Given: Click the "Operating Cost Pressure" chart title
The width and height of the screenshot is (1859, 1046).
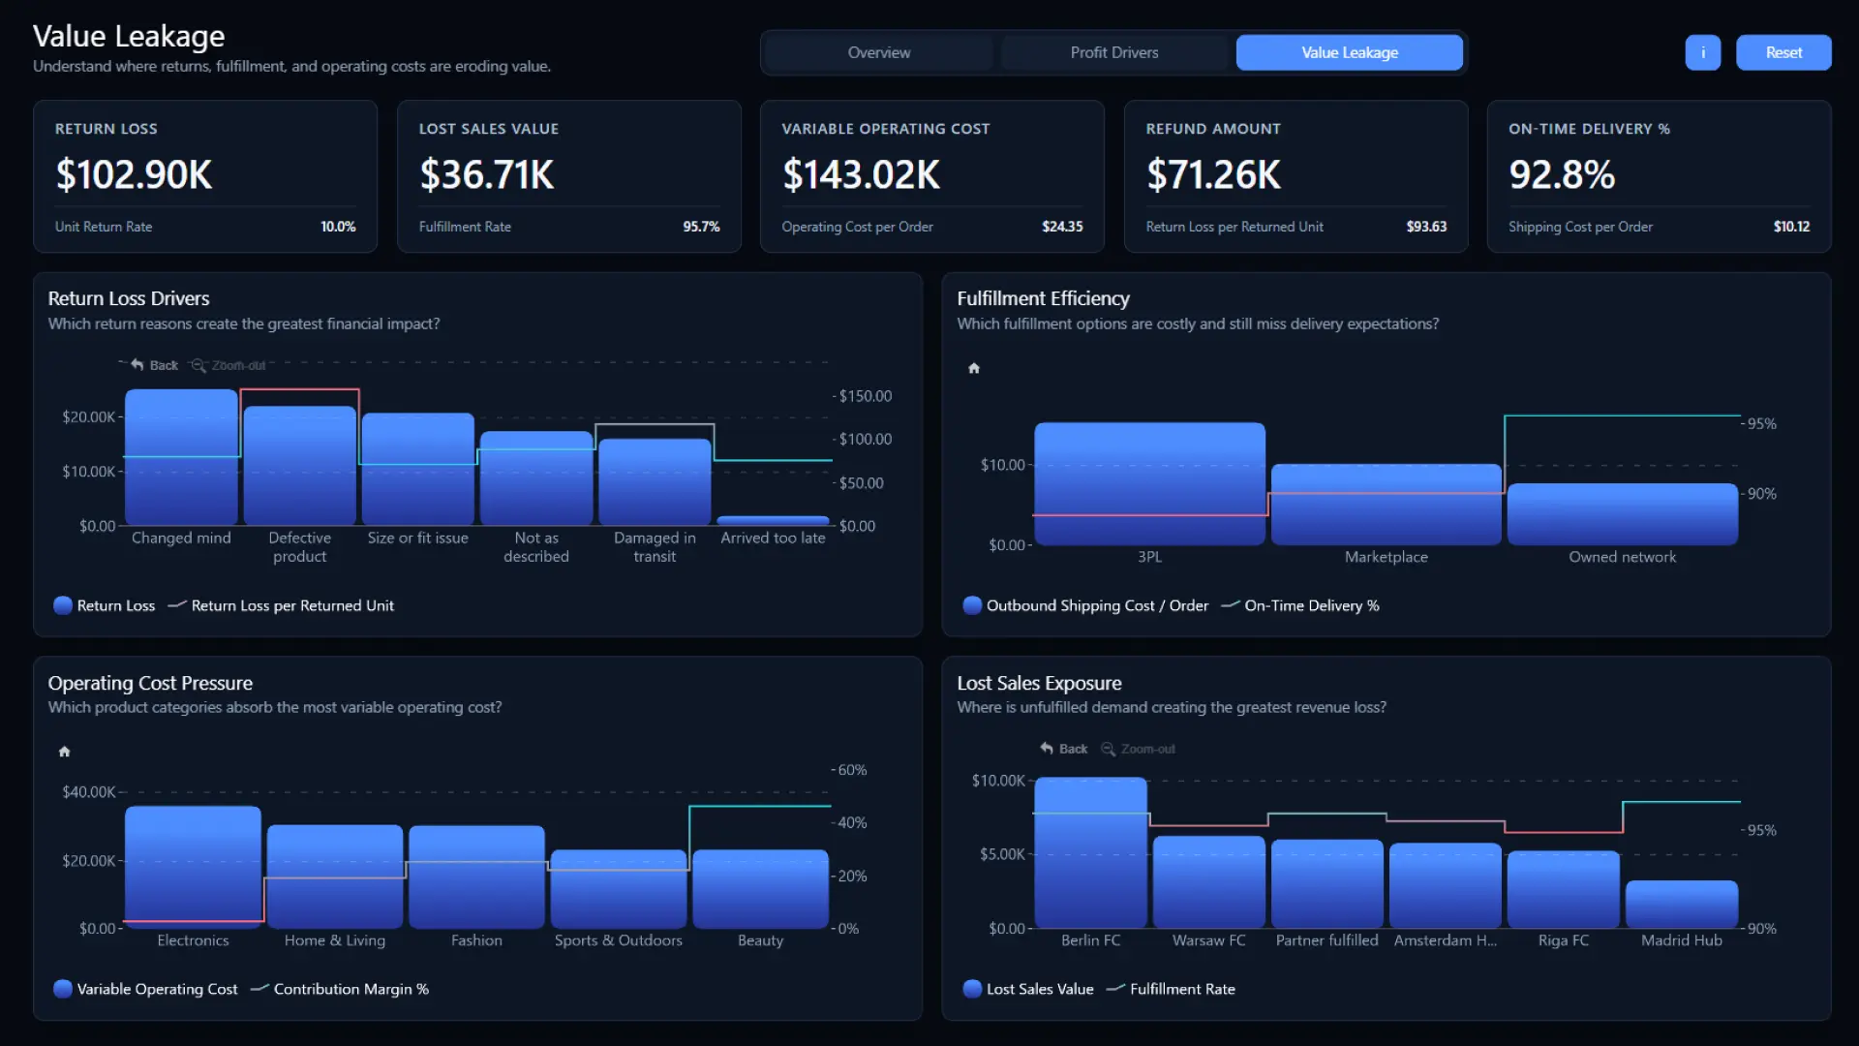Looking at the screenshot, I should [150, 683].
